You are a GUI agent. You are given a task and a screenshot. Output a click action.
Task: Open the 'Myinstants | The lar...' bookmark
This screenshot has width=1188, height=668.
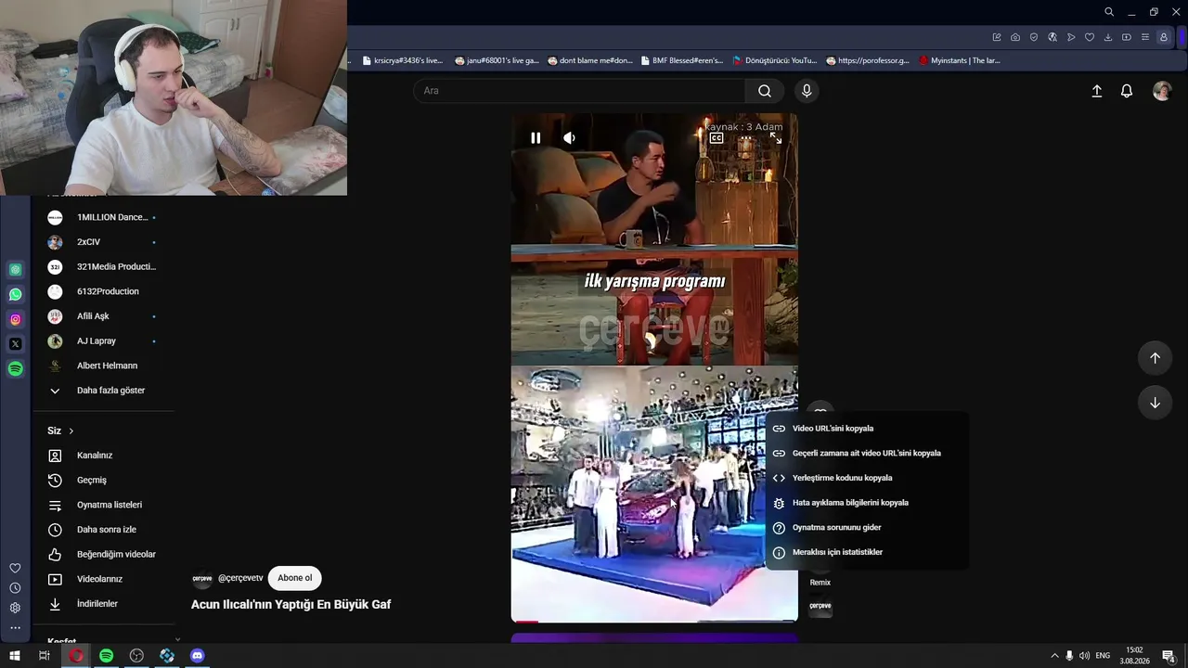(x=959, y=60)
